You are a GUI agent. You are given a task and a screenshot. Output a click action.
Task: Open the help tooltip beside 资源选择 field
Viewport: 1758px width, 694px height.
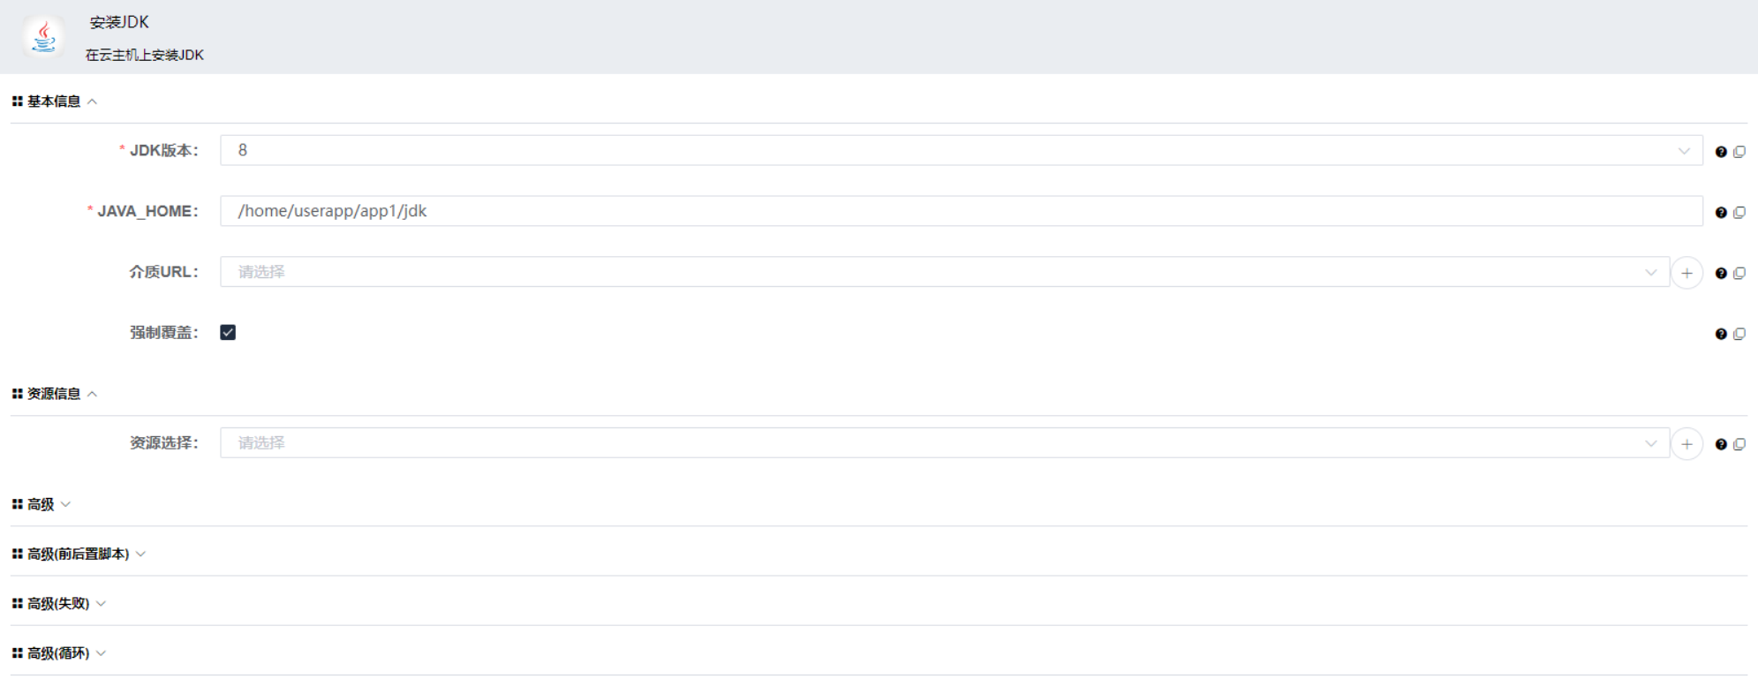click(x=1720, y=444)
